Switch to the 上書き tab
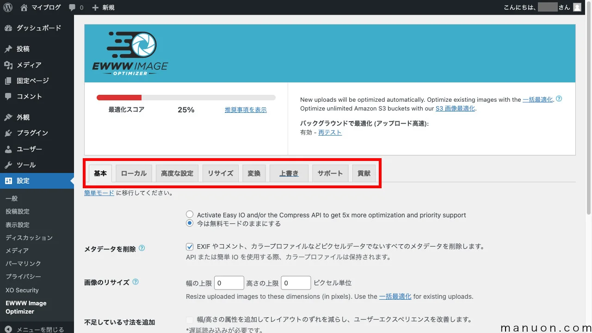 (x=289, y=173)
